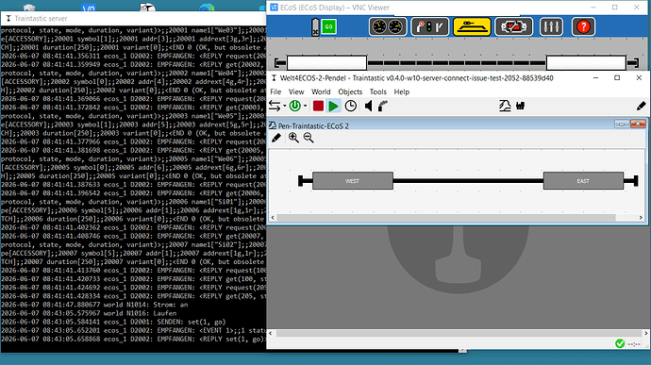
Task: Click the WEST block on the board
Action: pos(353,181)
